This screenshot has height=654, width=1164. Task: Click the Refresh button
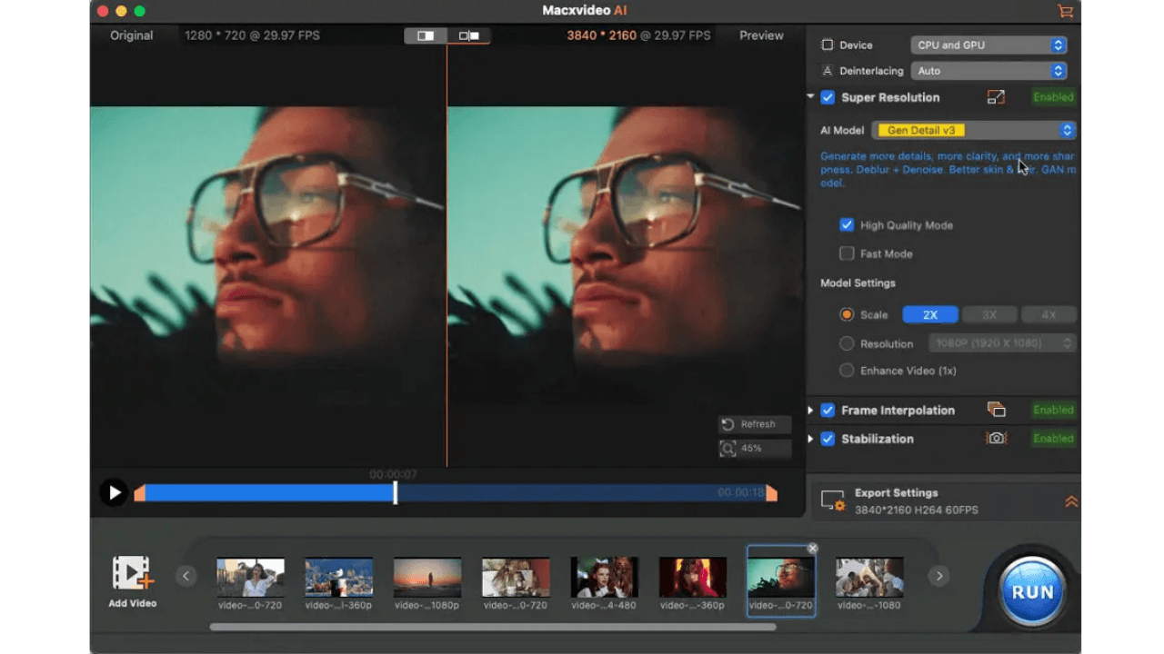(x=754, y=424)
